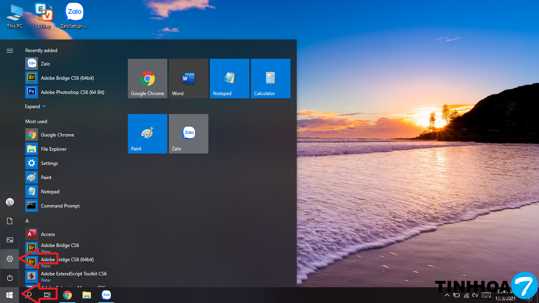Click the user account avatar
Viewport: 539px width, 303px height.
[x=10, y=202]
